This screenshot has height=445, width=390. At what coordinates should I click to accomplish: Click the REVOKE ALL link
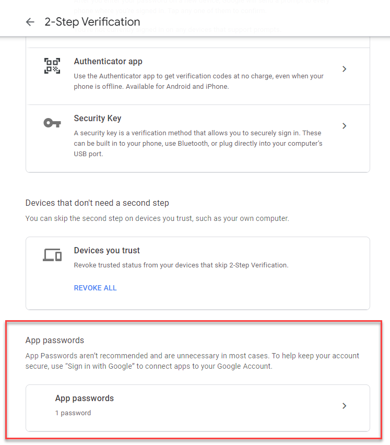[95, 288]
